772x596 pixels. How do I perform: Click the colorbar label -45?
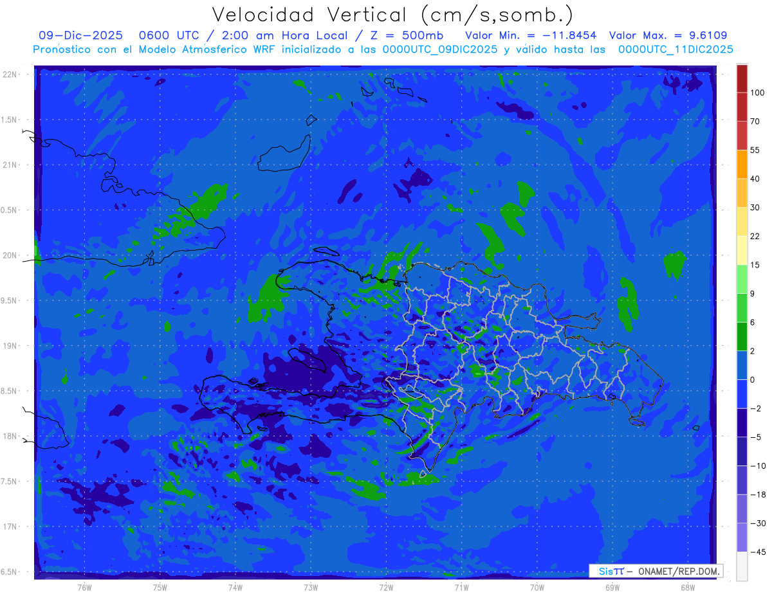757,552
